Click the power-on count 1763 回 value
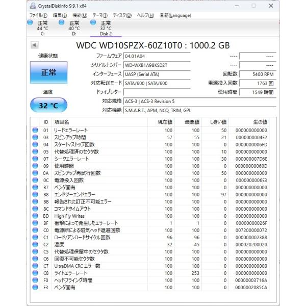 258,83
